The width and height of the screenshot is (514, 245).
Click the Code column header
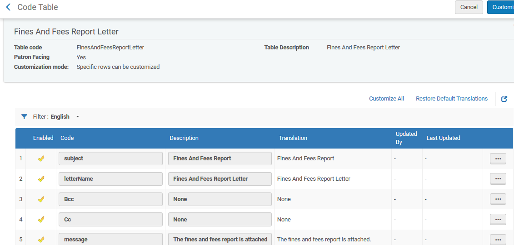pos(67,138)
